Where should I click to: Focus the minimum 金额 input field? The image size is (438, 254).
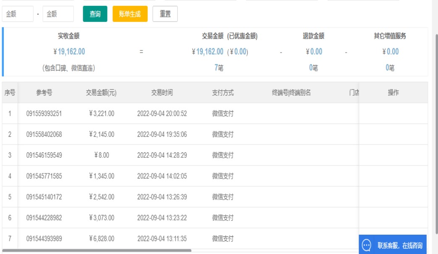tap(18, 14)
